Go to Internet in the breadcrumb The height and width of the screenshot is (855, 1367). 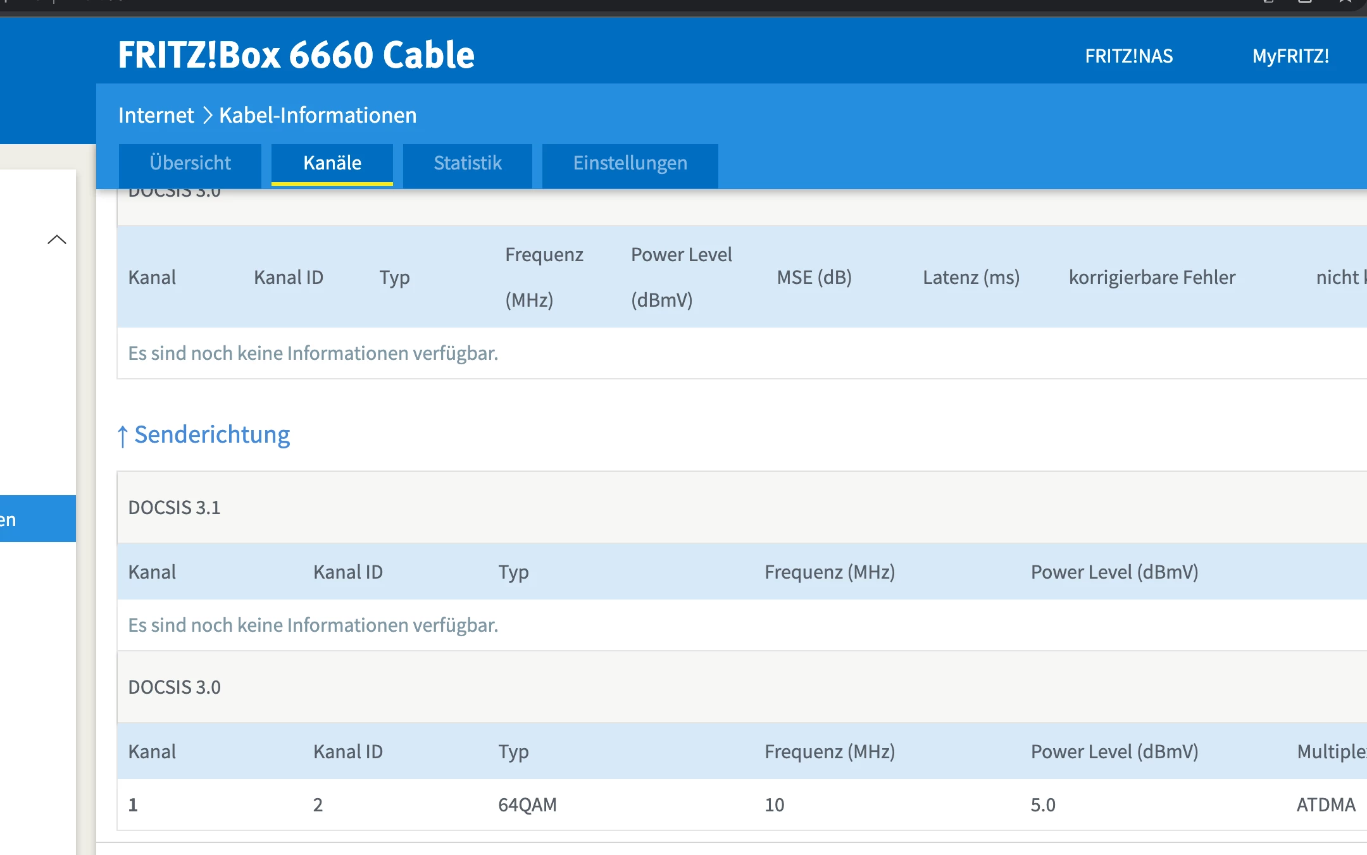tap(156, 115)
